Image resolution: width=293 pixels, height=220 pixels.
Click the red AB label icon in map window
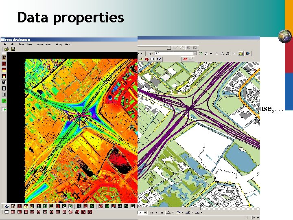tap(186, 59)
